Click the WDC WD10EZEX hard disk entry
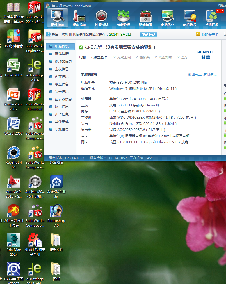 point(153,118)
